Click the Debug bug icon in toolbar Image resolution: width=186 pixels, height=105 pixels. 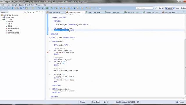pos(42,8)
